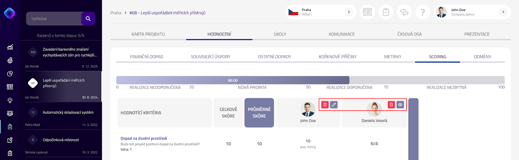The height and width of the screenshot is (160, 519).
Task: Click the clipboard checkmark header icon
Action: click(386, 12)
